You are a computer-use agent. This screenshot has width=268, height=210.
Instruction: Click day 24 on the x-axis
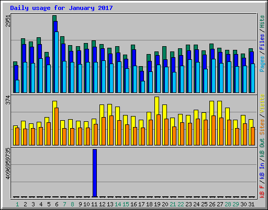[x=196, y=204]
